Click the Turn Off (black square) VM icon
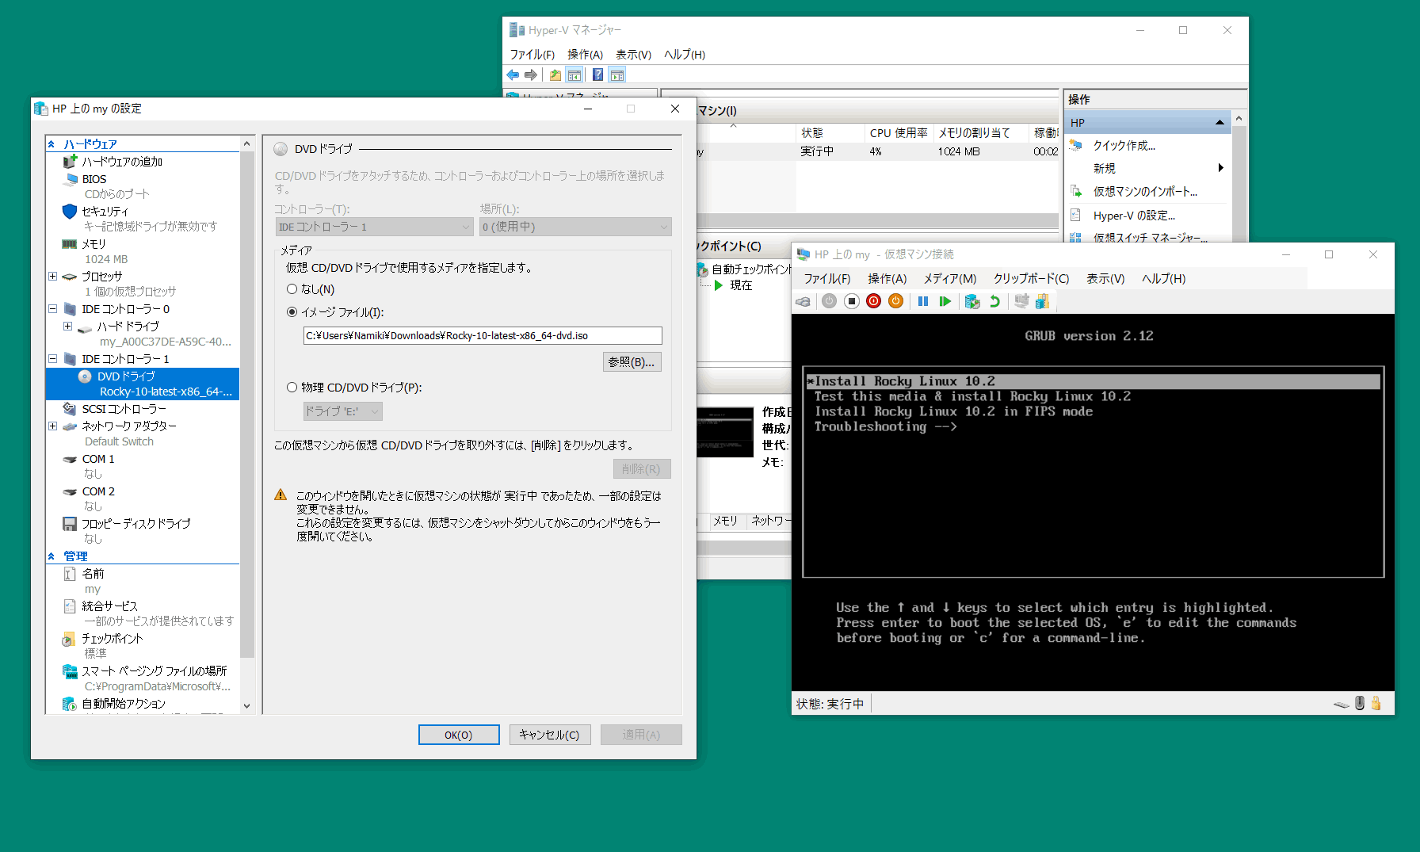Screen dimensions: 1420x852 click(852, 301)
